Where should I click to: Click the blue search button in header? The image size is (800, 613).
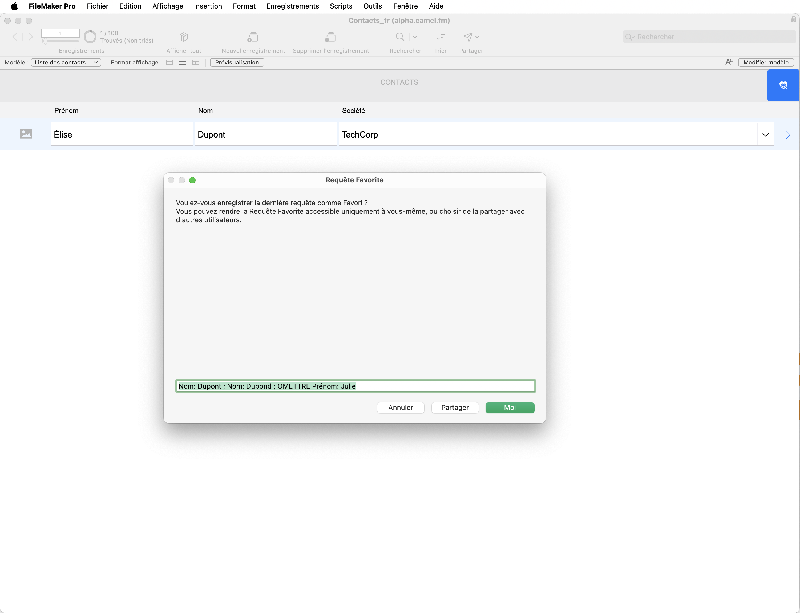783,85
